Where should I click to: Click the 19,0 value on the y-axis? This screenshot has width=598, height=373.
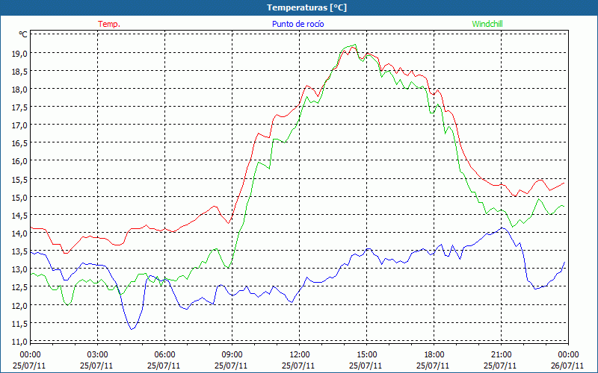[x=20, y=53]
